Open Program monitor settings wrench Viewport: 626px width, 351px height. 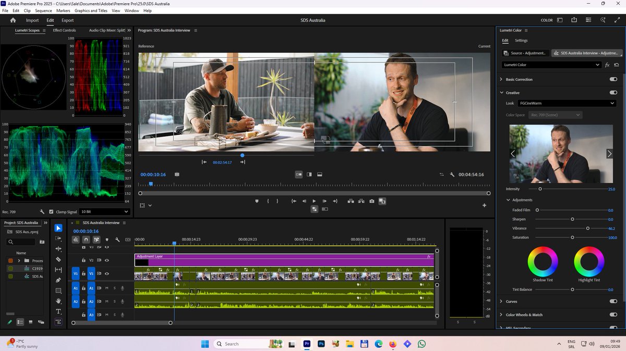pyautogui.click(x=452, y=174)
